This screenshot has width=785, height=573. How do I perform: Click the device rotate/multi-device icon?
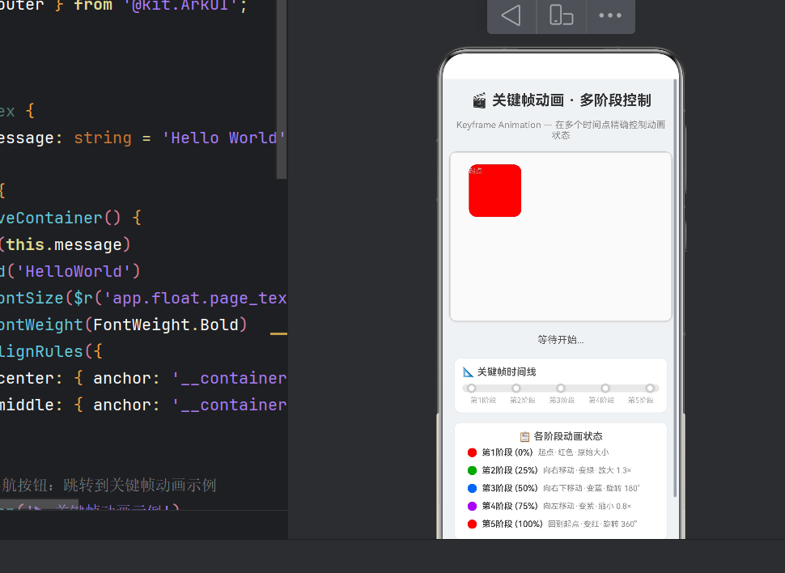coord(561,15)
